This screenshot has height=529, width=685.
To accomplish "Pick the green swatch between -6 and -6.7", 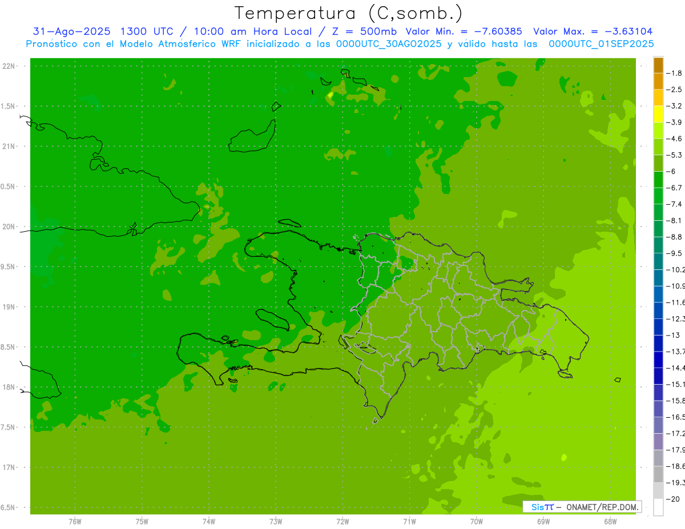I will point(658,179).
